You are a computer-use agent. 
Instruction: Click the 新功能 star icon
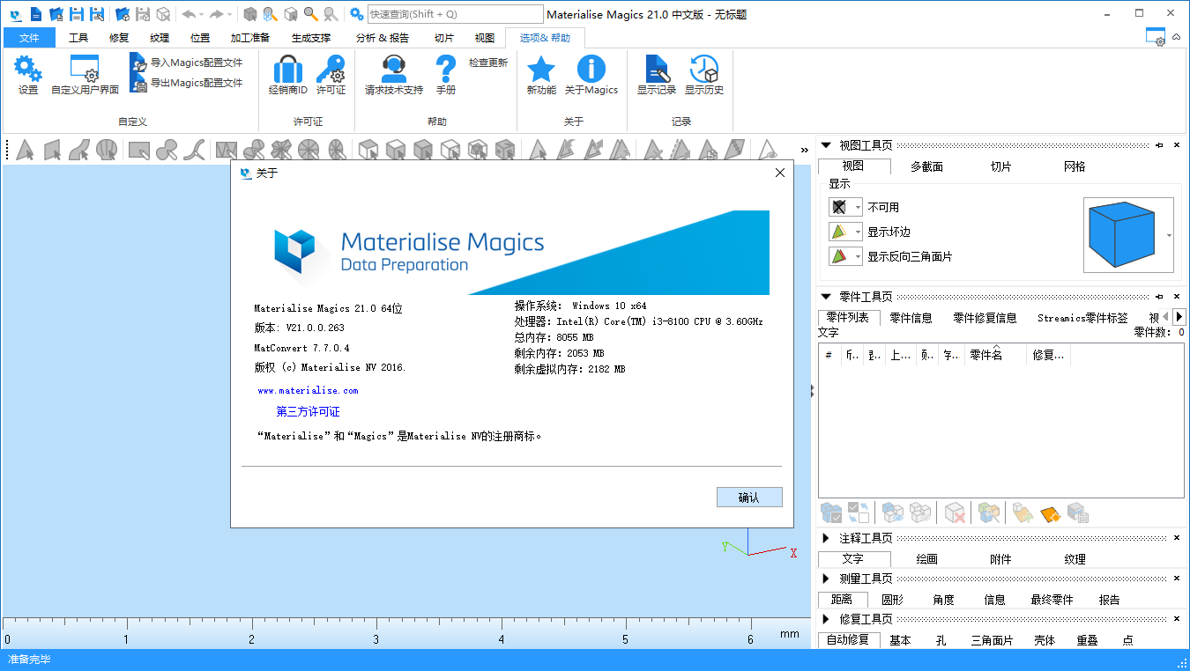(x=541, y=69)
